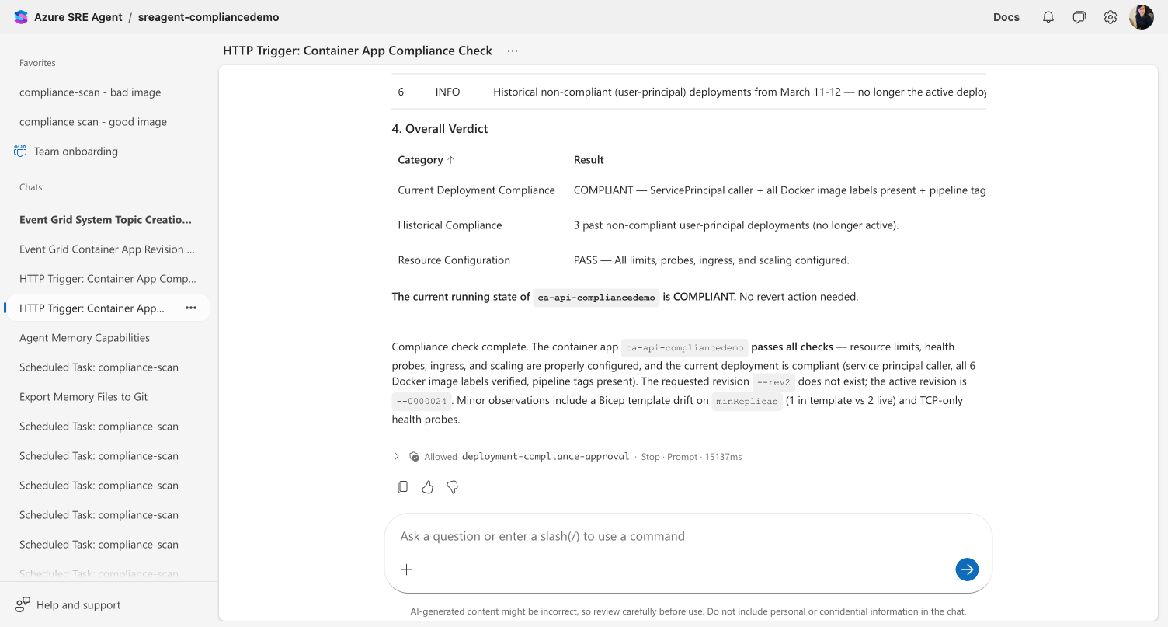1168x627 pixels.
Task: Click the --rev2 revision code label
Action: (773, 381)
